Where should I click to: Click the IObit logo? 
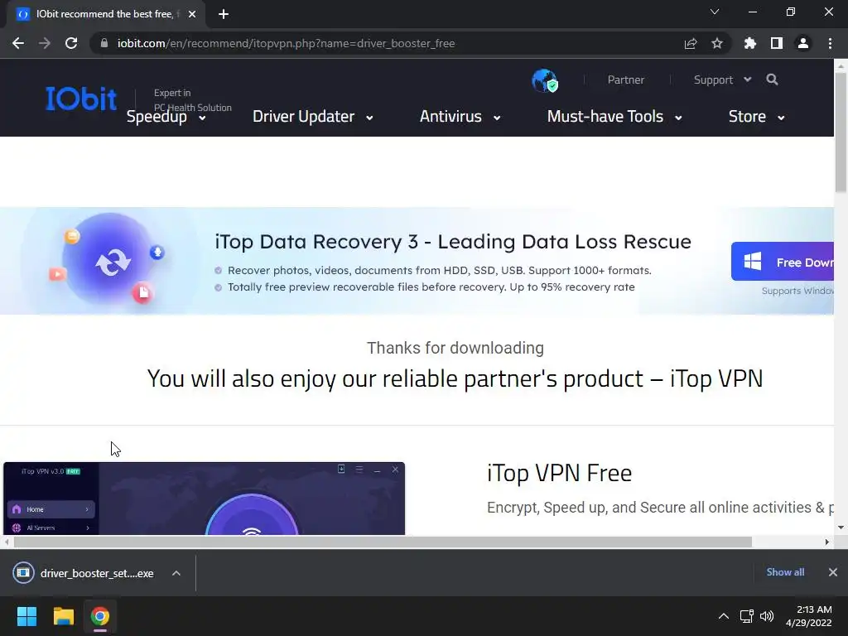81,99
